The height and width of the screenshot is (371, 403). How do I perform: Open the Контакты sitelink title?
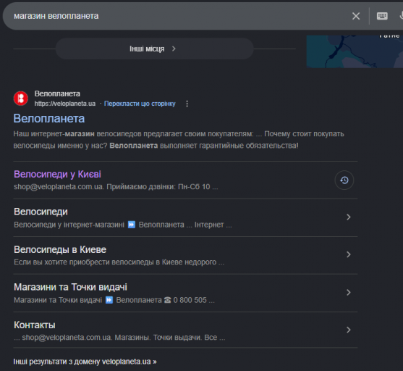tap(35, 325)
